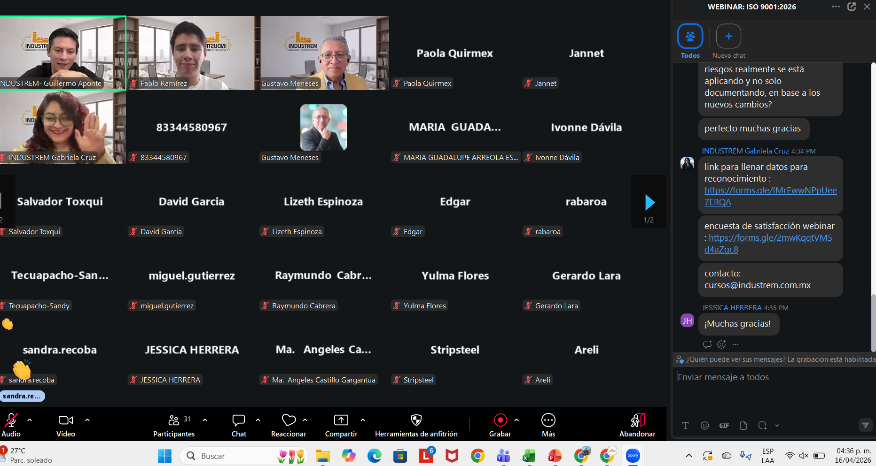Screen dimensions: 876x466
Task: Expand the arrow next to Participantes
Action: (x=205, y=420)
